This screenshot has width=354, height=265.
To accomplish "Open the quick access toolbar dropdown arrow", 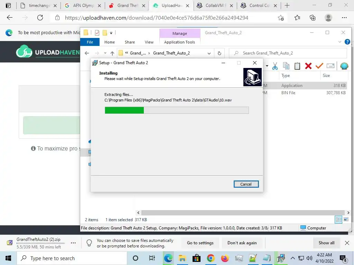I will (x=111, y=33).
